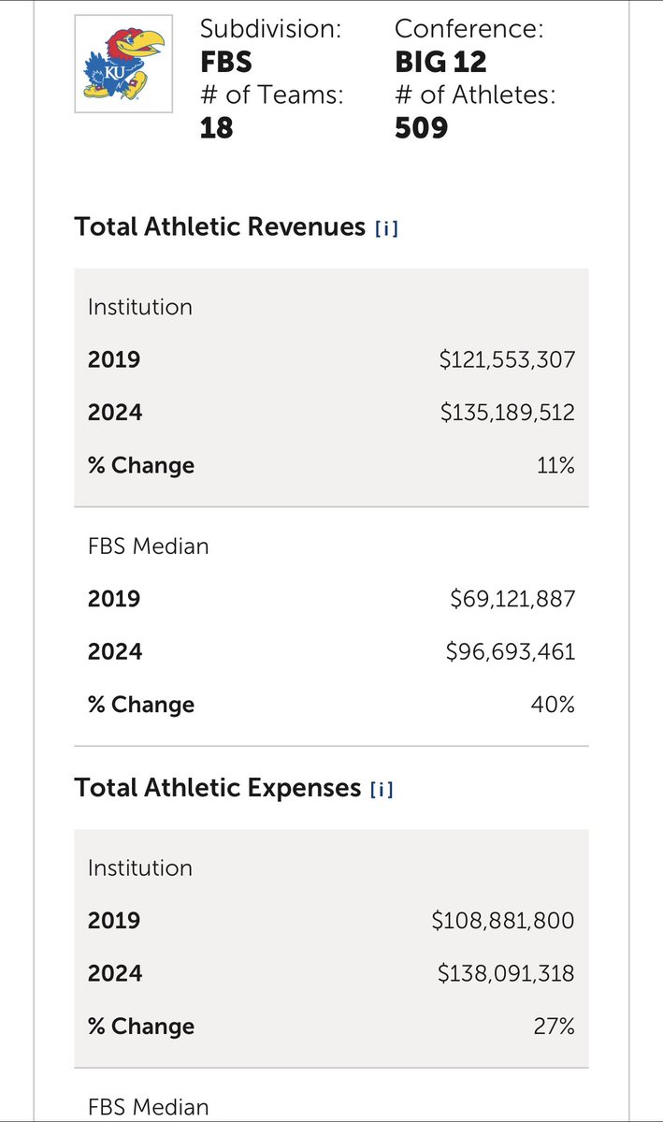Select the 2024 institution revenue $135,189,512

(x=507, y=413)
